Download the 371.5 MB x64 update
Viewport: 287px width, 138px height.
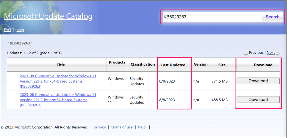258,81
